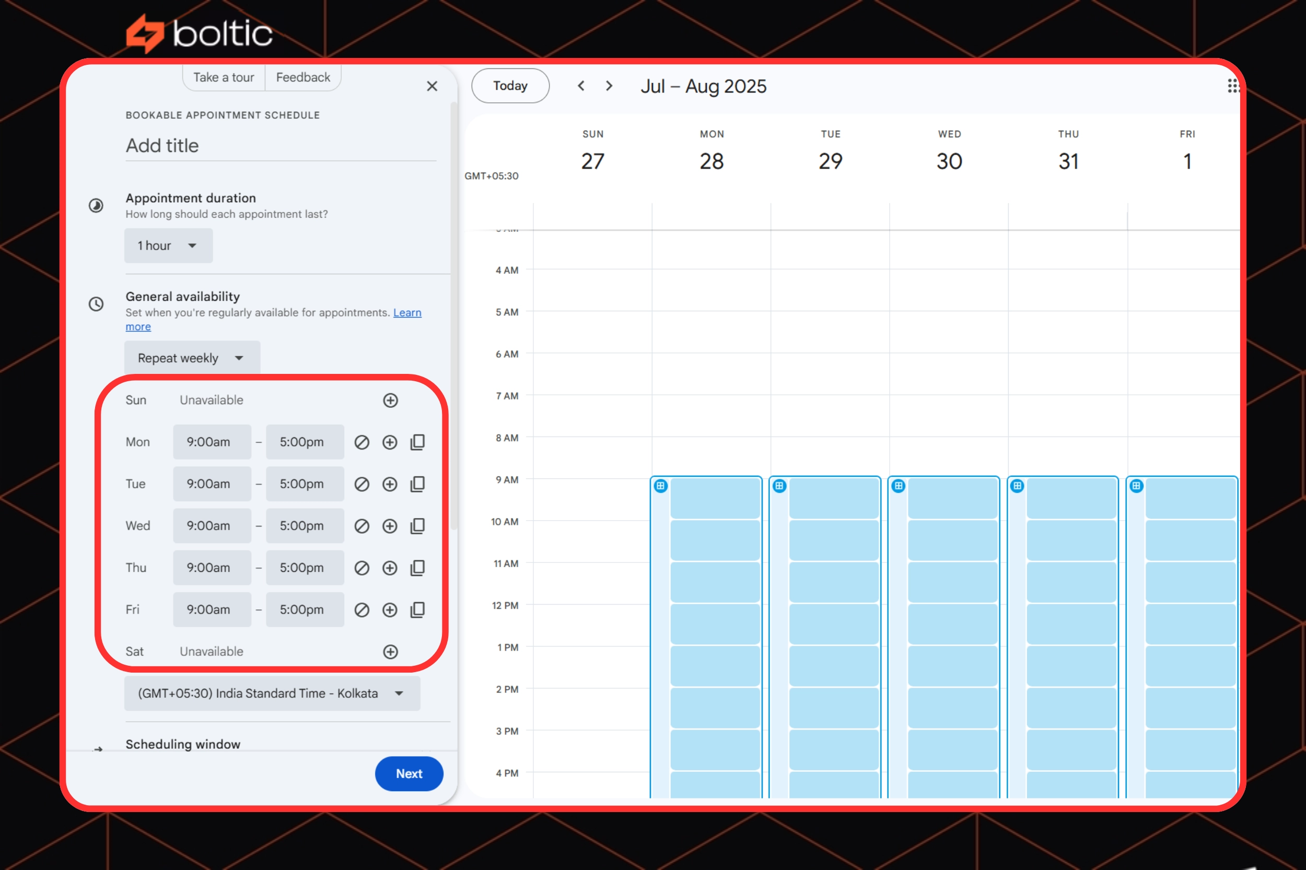
Task: Click the add availability icon for Sunday
Action: [x=390, y=400]
